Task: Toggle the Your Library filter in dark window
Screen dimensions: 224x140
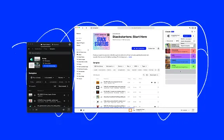Action: (x=35, y=77)
